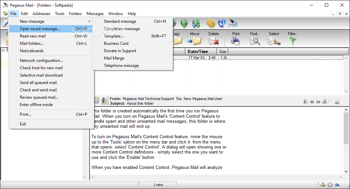Screen dimensions: 350x189
Task: Select Send all queued mail
Action: pyautogui.click(x=51, y=83)
